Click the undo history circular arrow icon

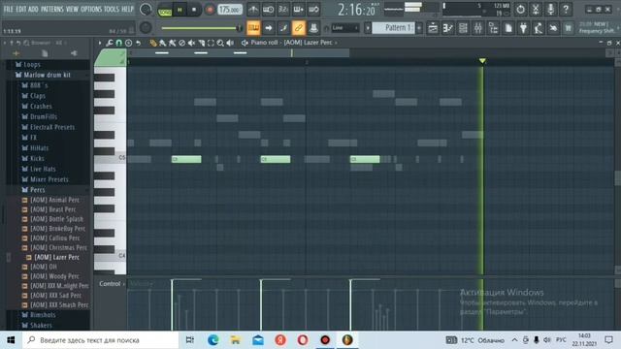tap(520, 9)
